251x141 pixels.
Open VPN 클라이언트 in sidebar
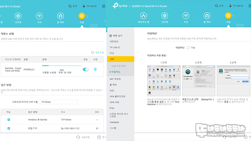pyautogui.click(x=117, y=96)
